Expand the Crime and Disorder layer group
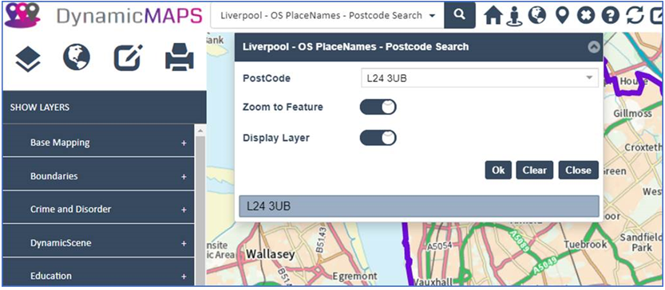 click(x=98, y=210)
